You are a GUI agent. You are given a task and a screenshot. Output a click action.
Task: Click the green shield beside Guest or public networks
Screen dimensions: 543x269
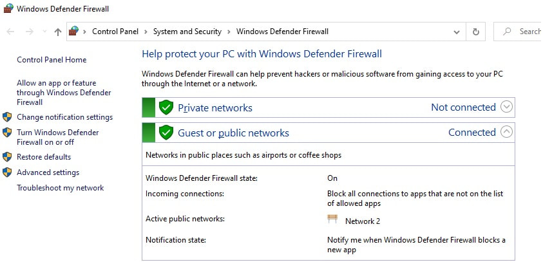(166, 133)
